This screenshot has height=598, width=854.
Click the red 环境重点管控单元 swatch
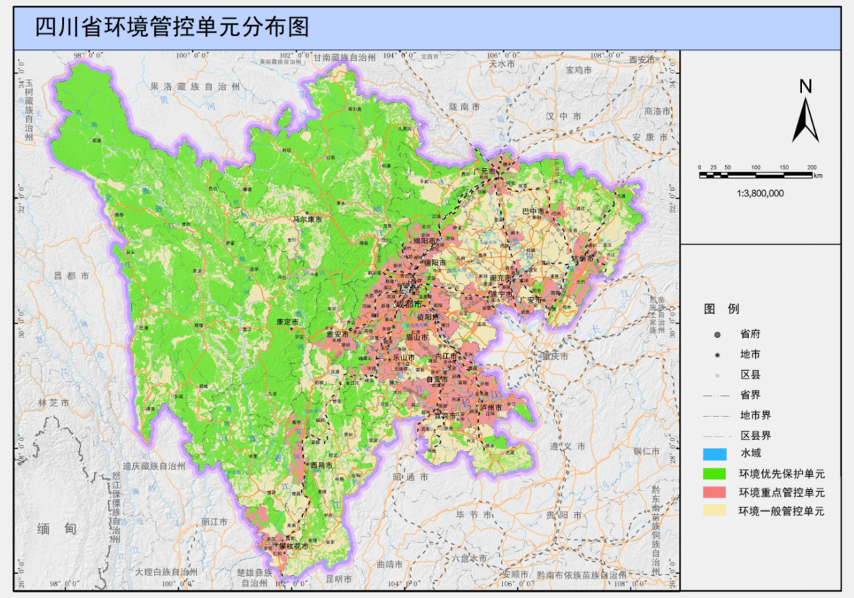tap(717, 493)
